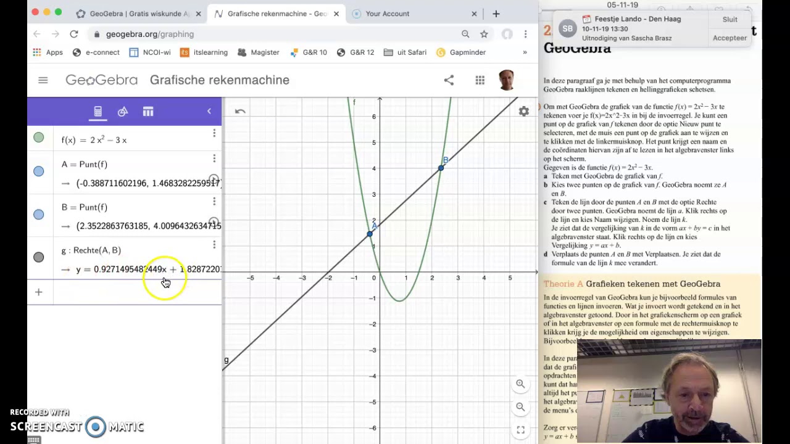Open the G&R 12 bookmark
Viewport: 790px width, 444px height.
[x=355, y=52]
